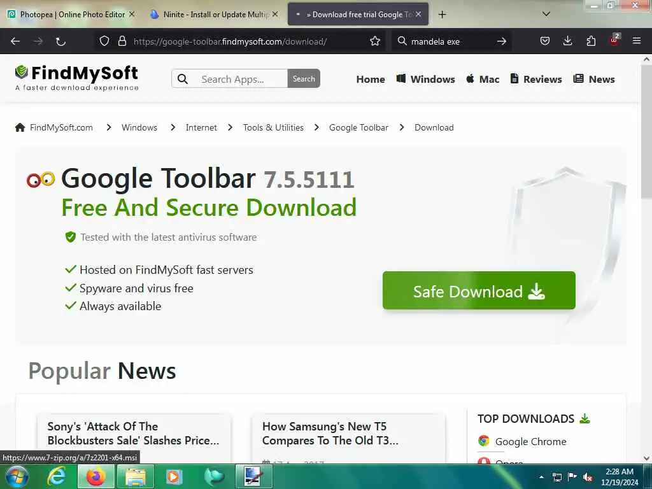Click 'Tested with the latest antivirus software' text
The width and height of the screenshot is (652, 489).
pos(168,237)
